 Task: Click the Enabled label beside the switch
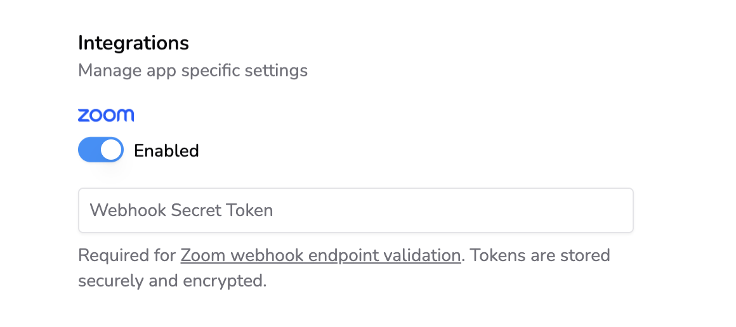pos(166,151)
